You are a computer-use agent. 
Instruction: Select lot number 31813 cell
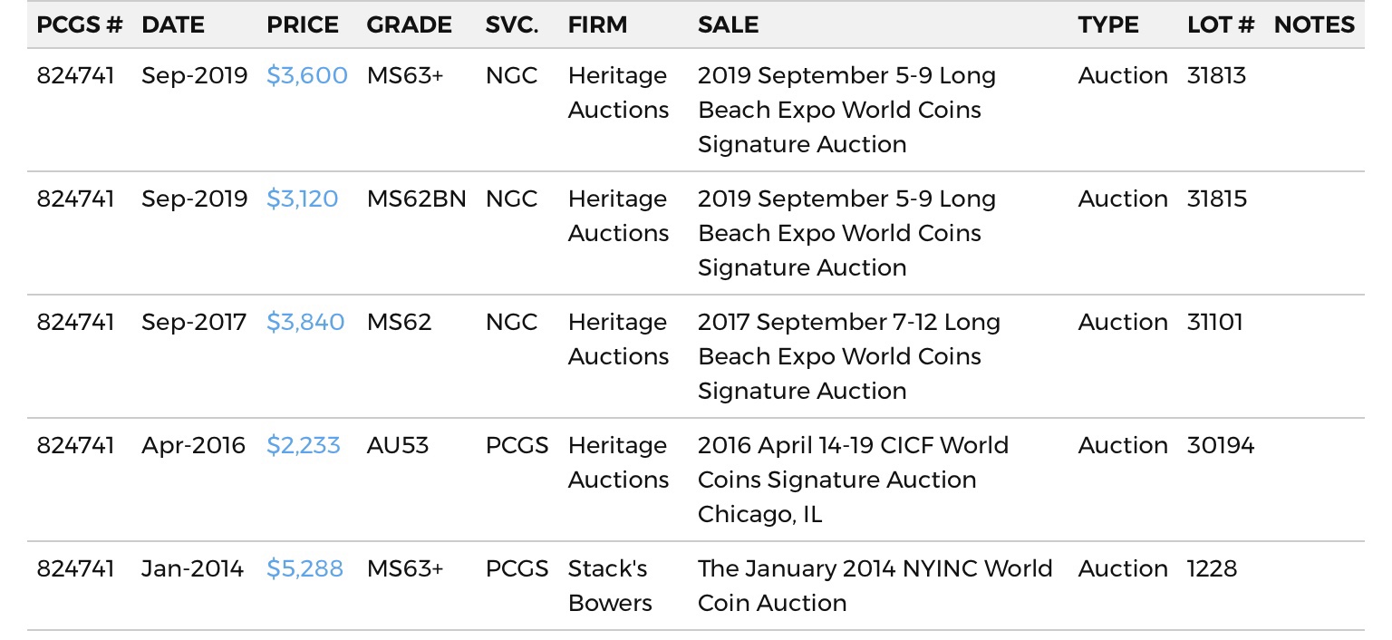pyautogui.click(x=1216, y=76)
